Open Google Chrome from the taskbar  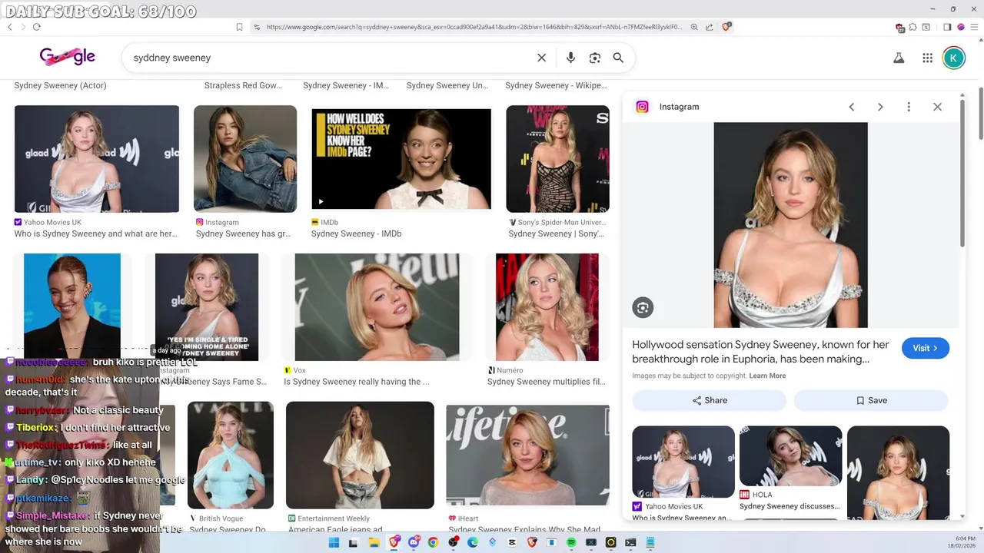tap(433, 542)
